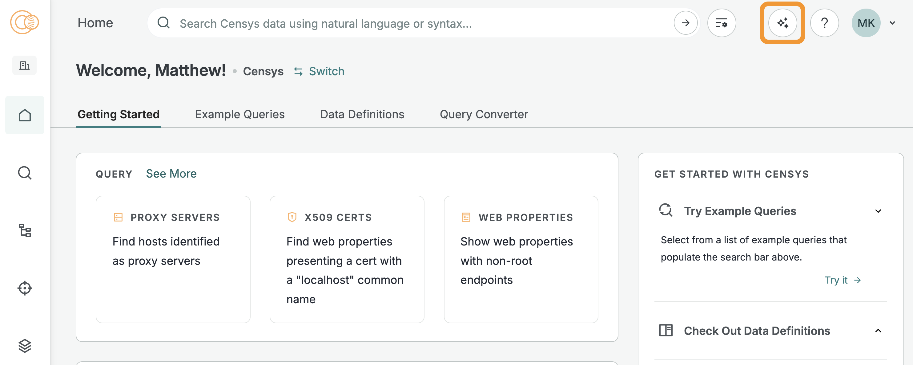The width and height of the screenshot is (913, 365).
Task: Click the See More query link
Action: pyautogui.click(x=171, y=174)
